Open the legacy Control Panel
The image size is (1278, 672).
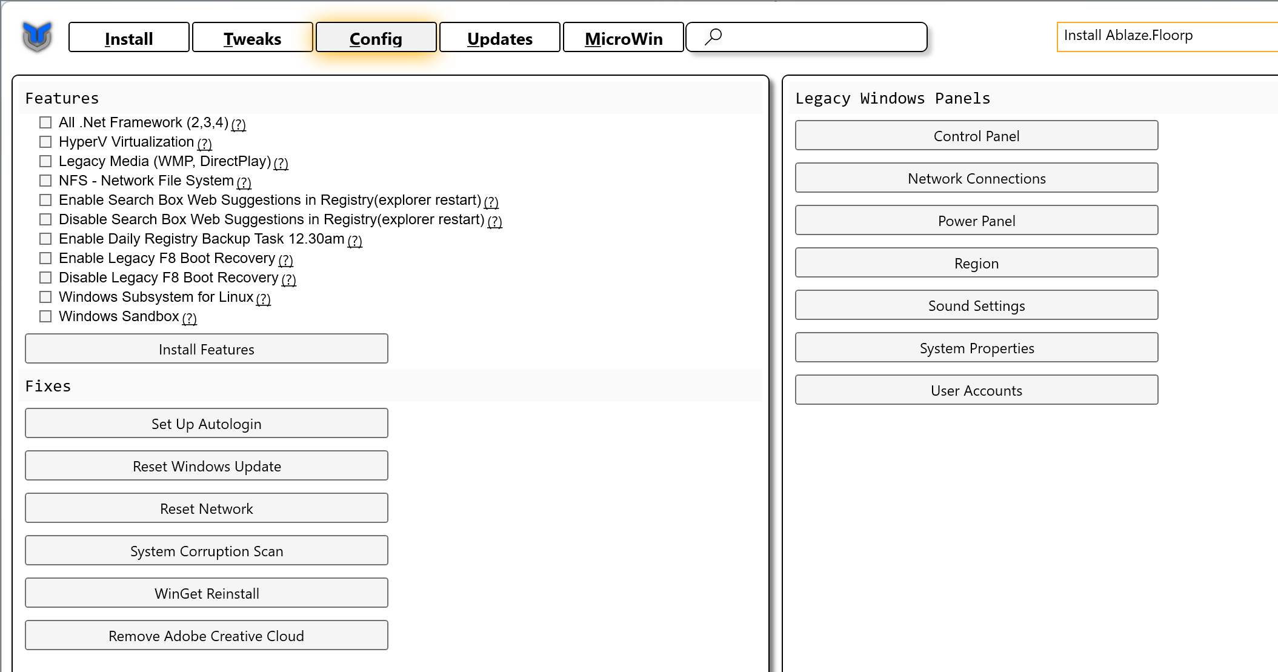click(x=976, y=136)
